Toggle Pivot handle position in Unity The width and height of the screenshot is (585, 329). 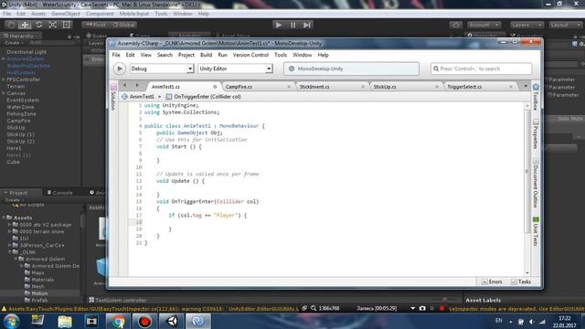96,25
